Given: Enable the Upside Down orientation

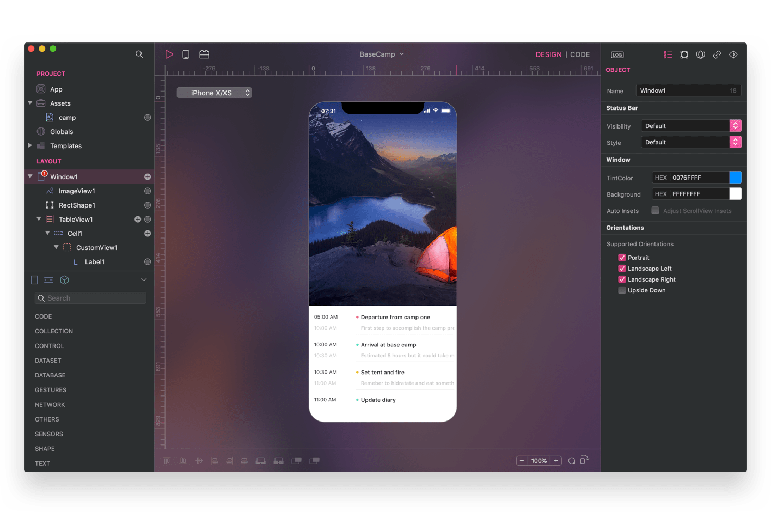Looking at the screenshot, I should [622, 290].
